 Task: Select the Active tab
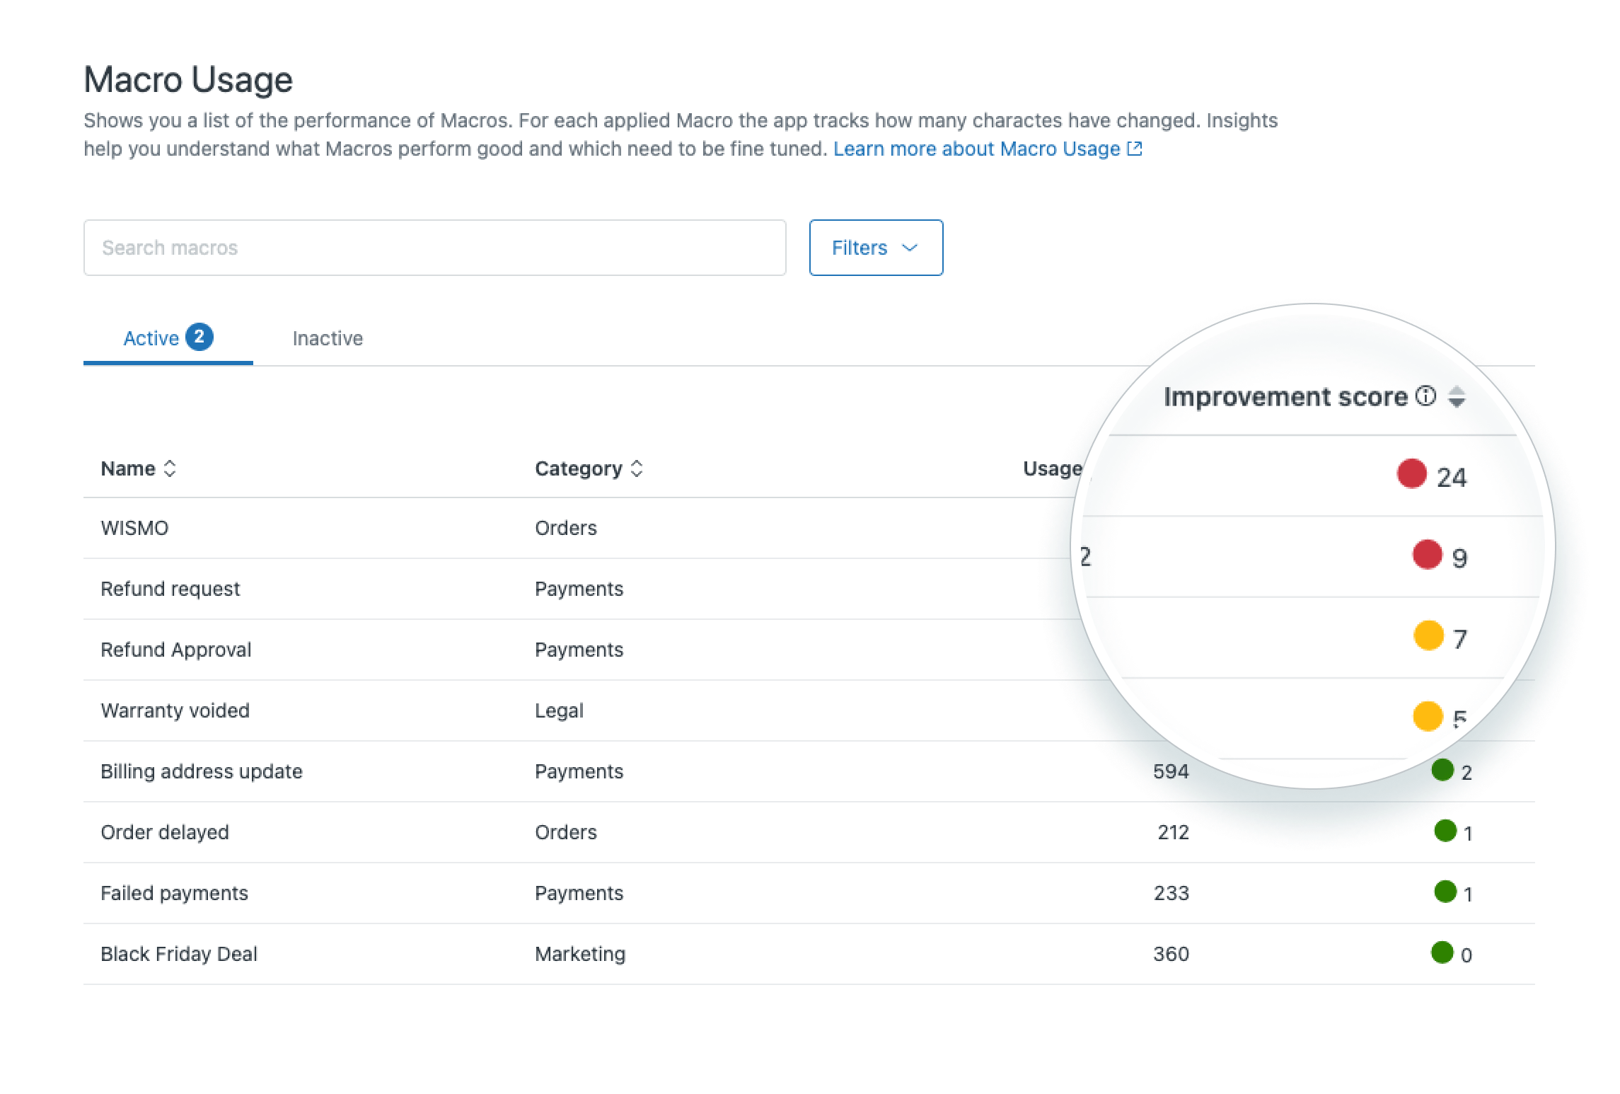point(151,338)
